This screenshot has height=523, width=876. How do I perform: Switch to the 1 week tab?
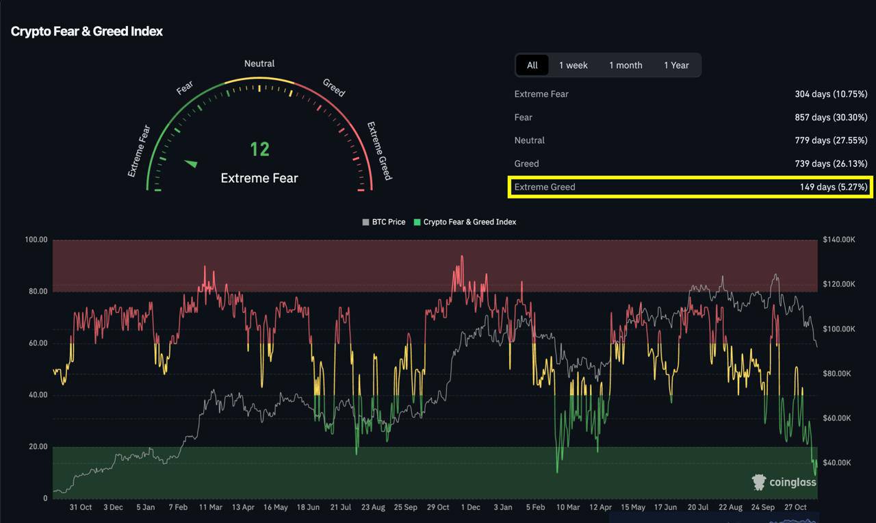tap(573, 65)
